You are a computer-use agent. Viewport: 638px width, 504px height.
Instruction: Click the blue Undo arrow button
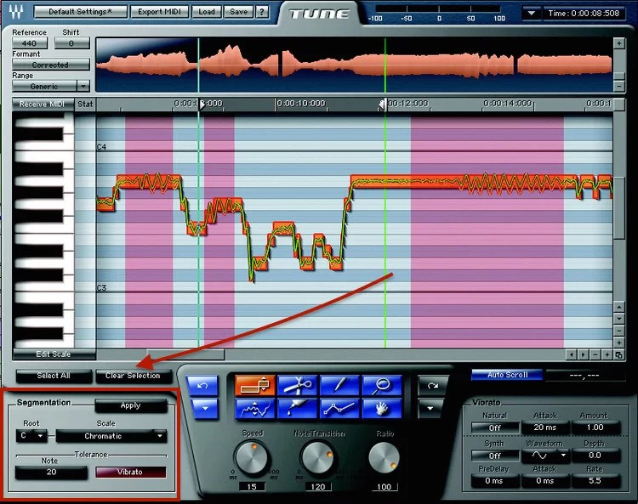pyautogui.click(x=202, y=385)
